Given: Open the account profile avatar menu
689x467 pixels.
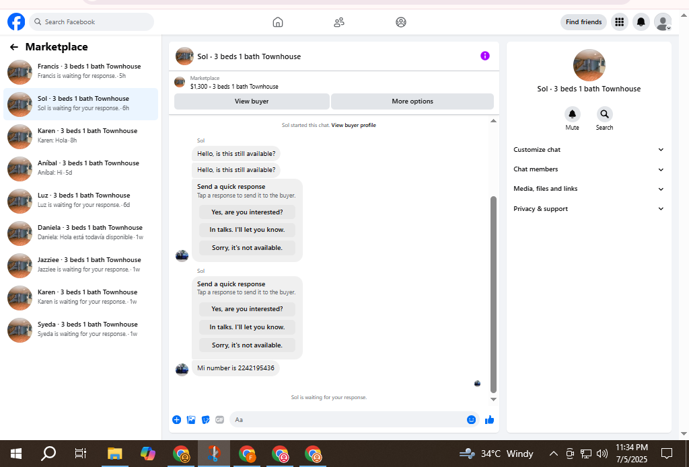Looking at the screenshot, I should tap(663, 22).
